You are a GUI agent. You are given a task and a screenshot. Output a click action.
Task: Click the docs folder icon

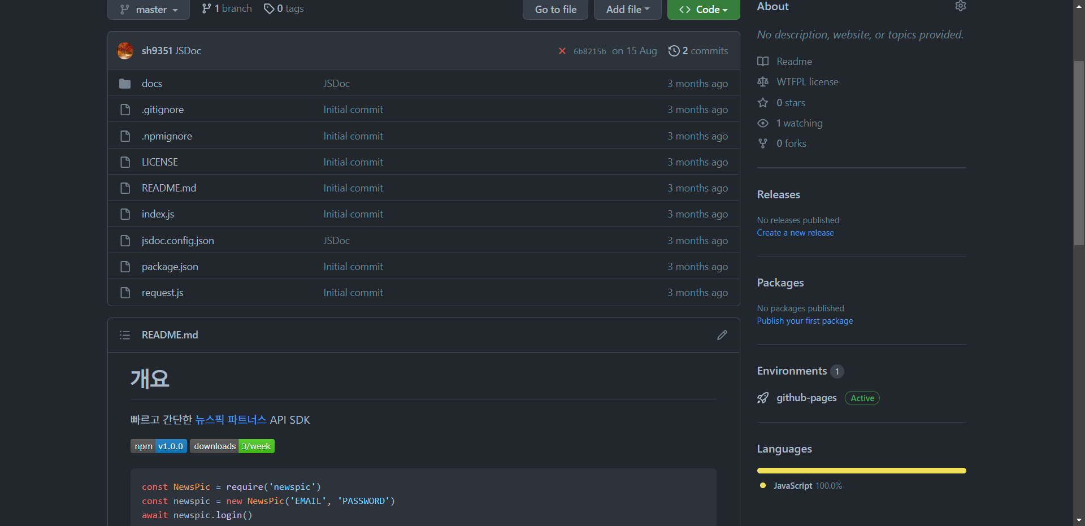coord(125,84)
